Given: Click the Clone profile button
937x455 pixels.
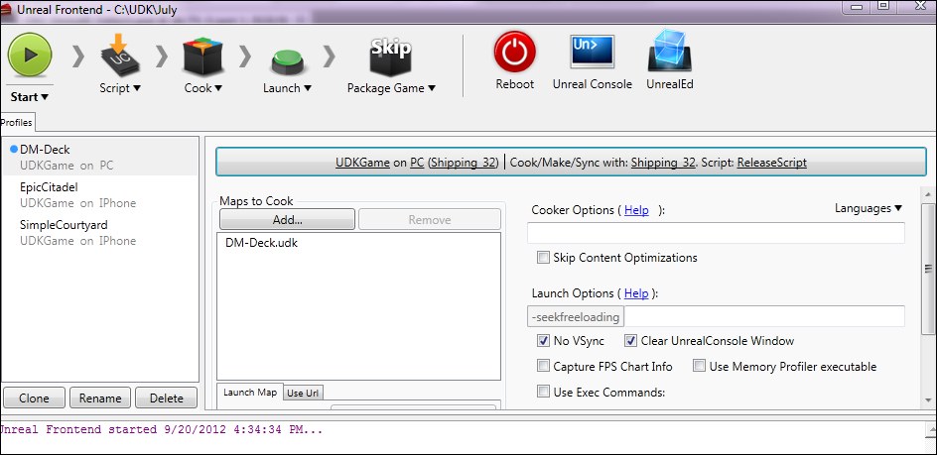Looking at the screenshot, I should point(34,398).
